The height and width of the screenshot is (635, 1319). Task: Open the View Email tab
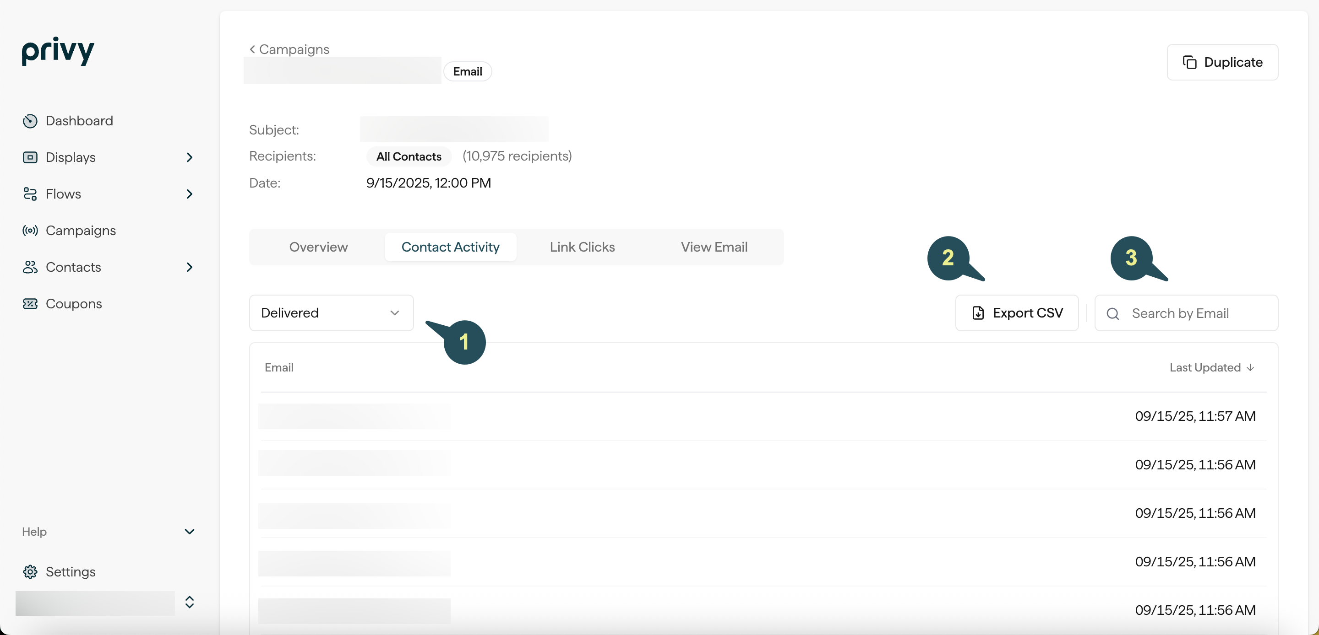[714, 247]
